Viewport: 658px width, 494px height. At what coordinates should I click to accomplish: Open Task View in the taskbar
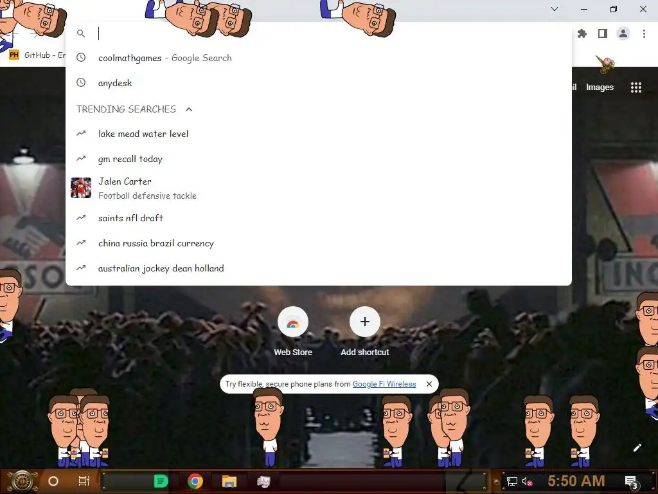coord(84,481)
